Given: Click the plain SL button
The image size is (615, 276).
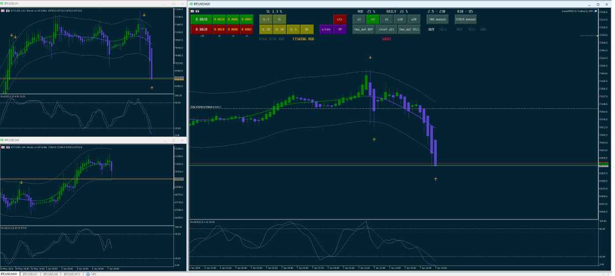Looking at the screenshot, I should (279, 19).
